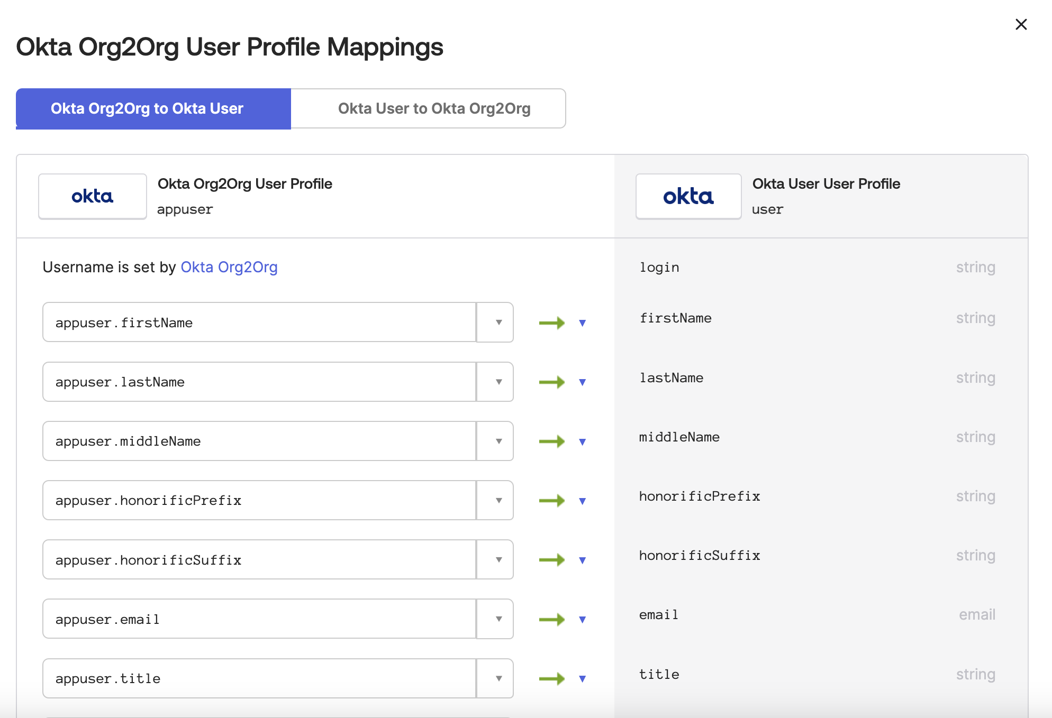This screenshot has width=1052, height=718.
Task: Click the Okta logo for Org2Org User Profile
Action: coord(93,196)
